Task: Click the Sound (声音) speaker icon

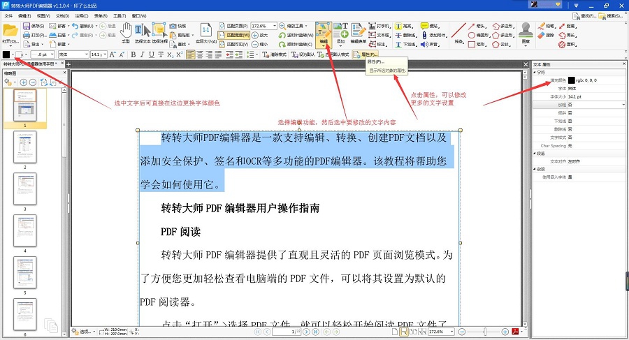Action: click(x=424, y=44)
